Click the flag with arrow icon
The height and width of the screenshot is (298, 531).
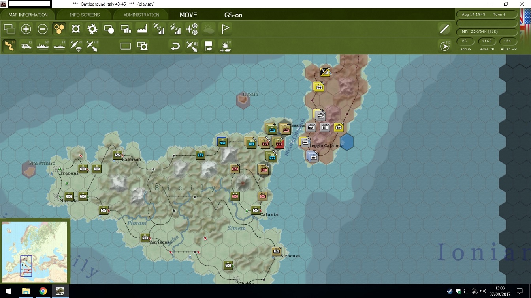pyautogui.click(x=209, y=46)
